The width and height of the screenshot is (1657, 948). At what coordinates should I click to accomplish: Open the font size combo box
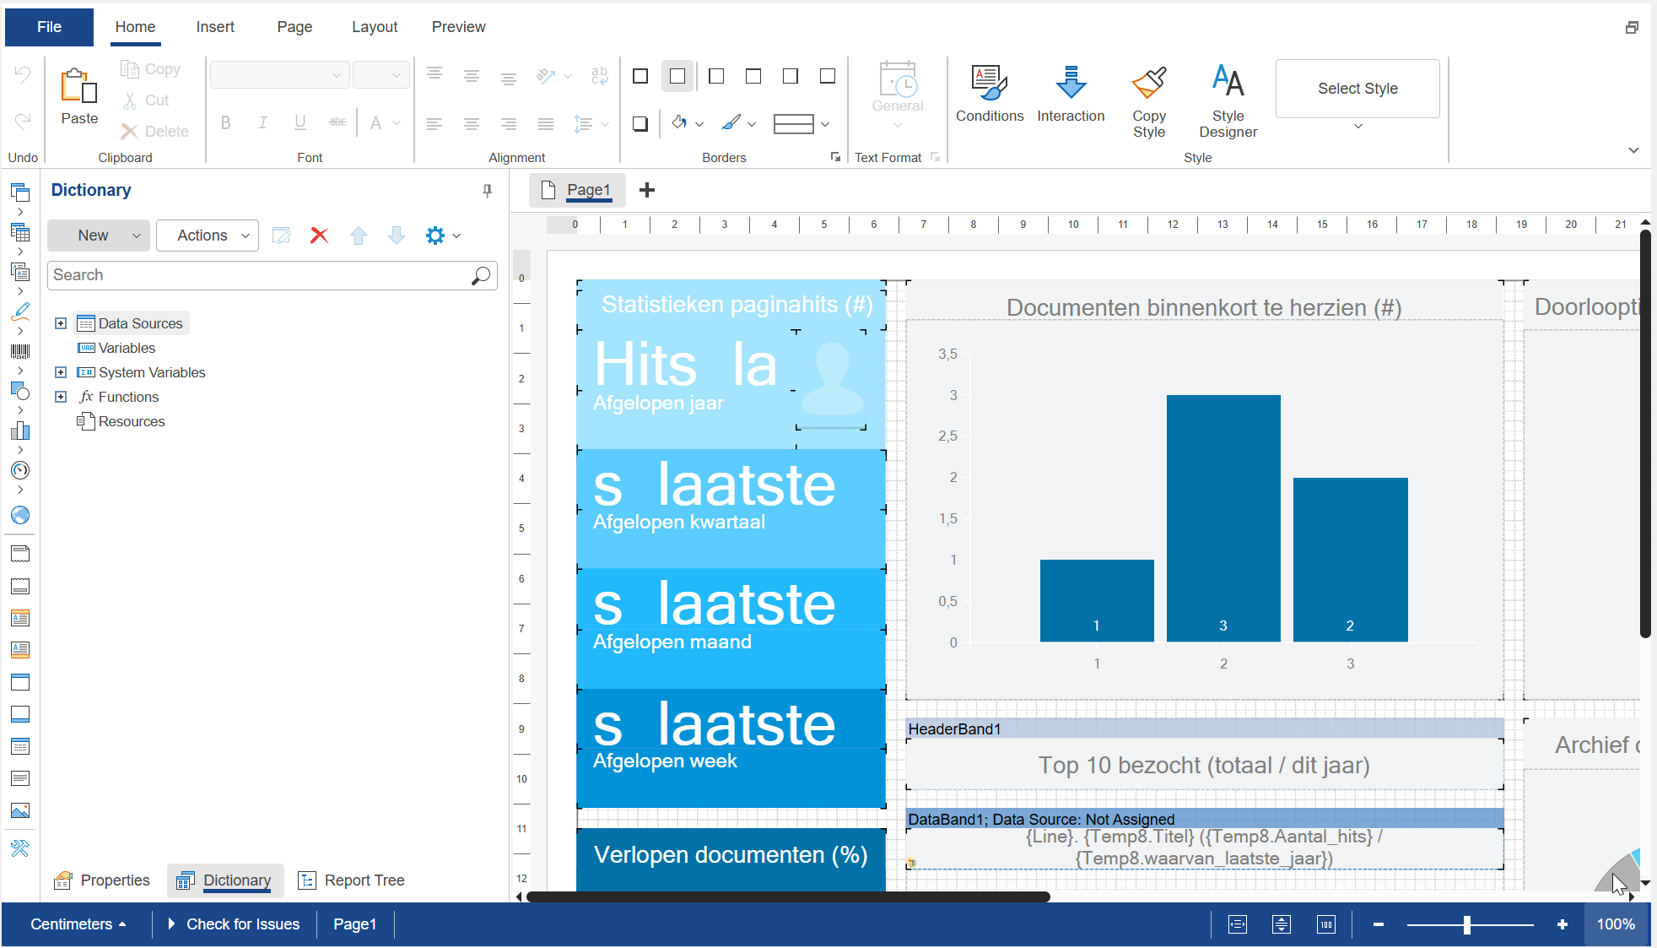[381, 75]
